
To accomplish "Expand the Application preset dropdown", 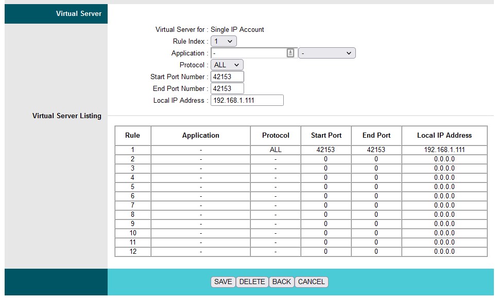I will [327, 53].
